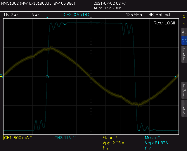Click the Res.: 10 Bit label
Viewport: 187px width, 151px height.
coord(165,23)
